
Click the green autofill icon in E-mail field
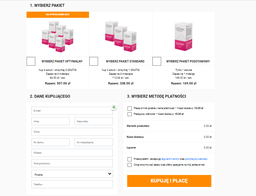[x=114, y=107]
